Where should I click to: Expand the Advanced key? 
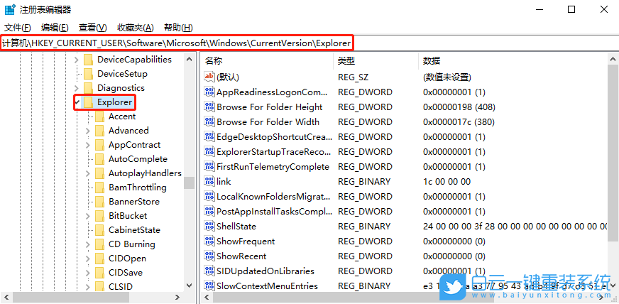(x=87, y=131)
